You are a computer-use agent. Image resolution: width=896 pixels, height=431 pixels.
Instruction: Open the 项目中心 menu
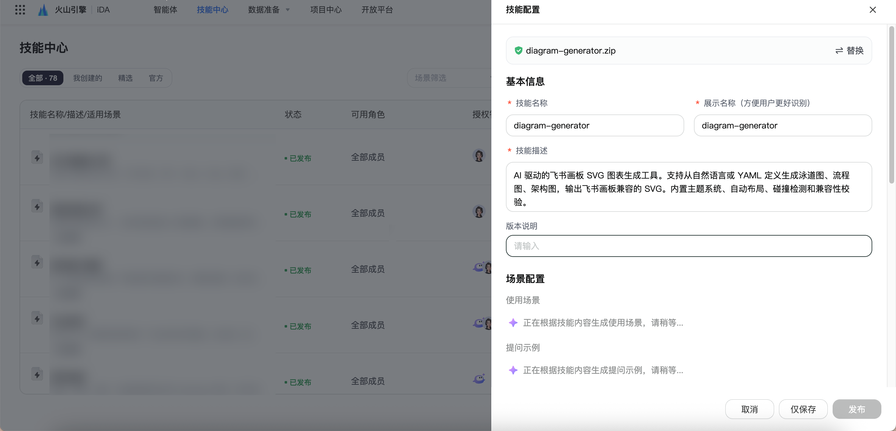[326, 10]
